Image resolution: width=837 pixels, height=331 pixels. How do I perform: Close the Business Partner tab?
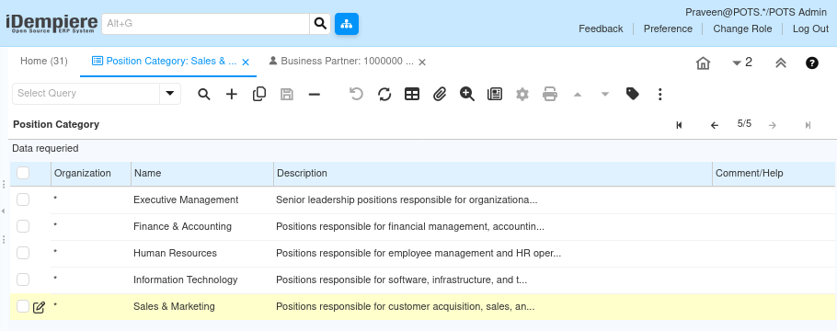pyautogui.click(x=422, y=63)
